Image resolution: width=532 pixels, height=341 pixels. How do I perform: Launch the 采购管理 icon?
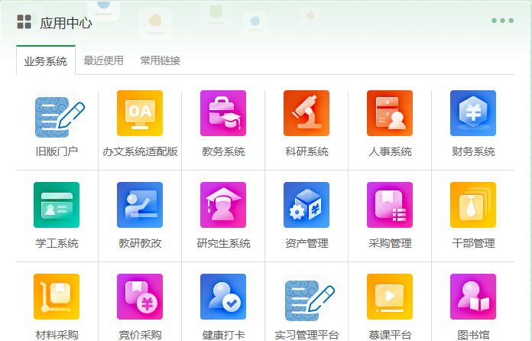pos(390,205)
